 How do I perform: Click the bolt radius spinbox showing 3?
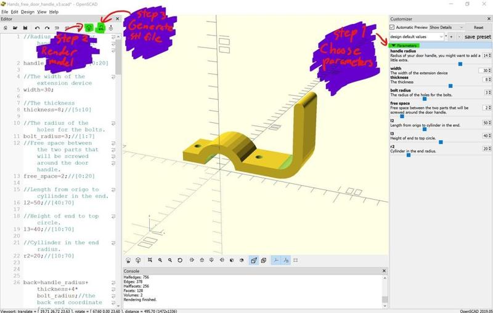[487, 92]
